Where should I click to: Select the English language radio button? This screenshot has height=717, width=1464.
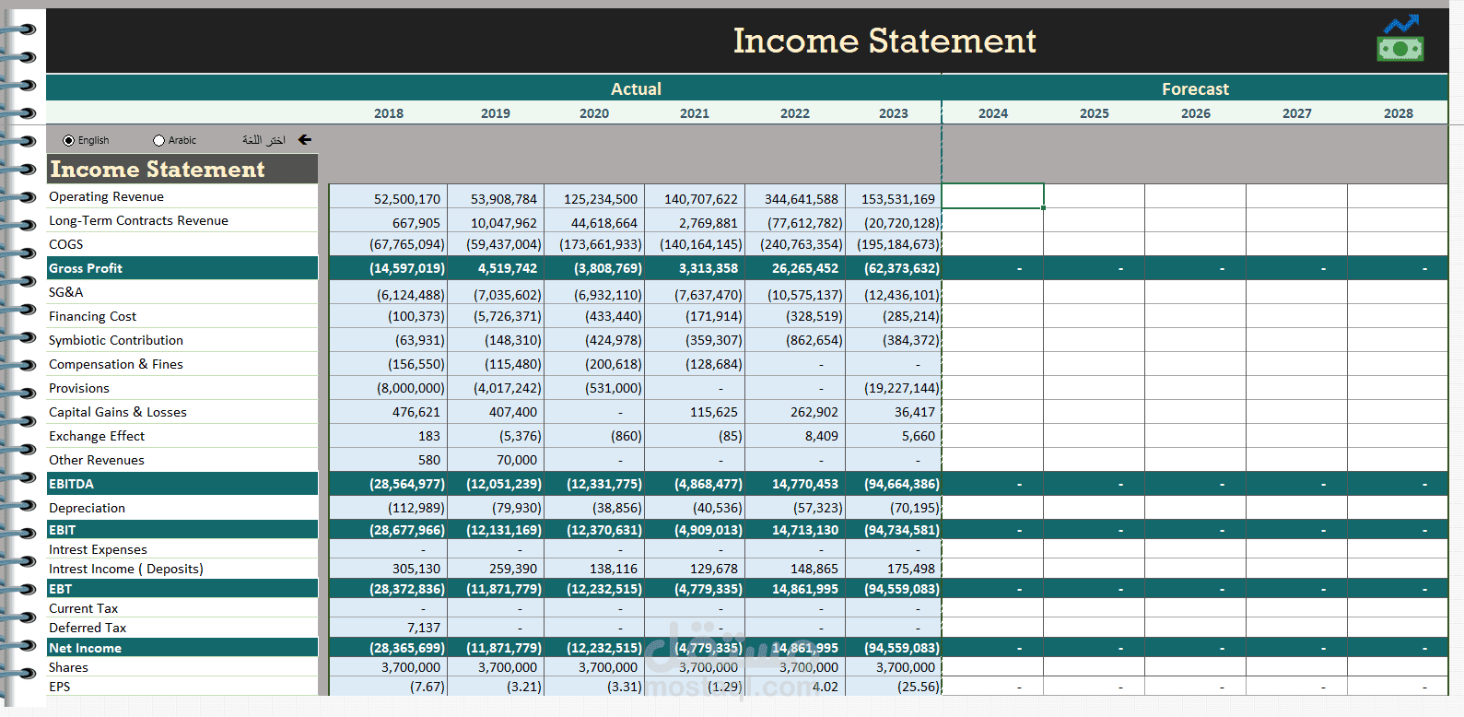[69, 141]
